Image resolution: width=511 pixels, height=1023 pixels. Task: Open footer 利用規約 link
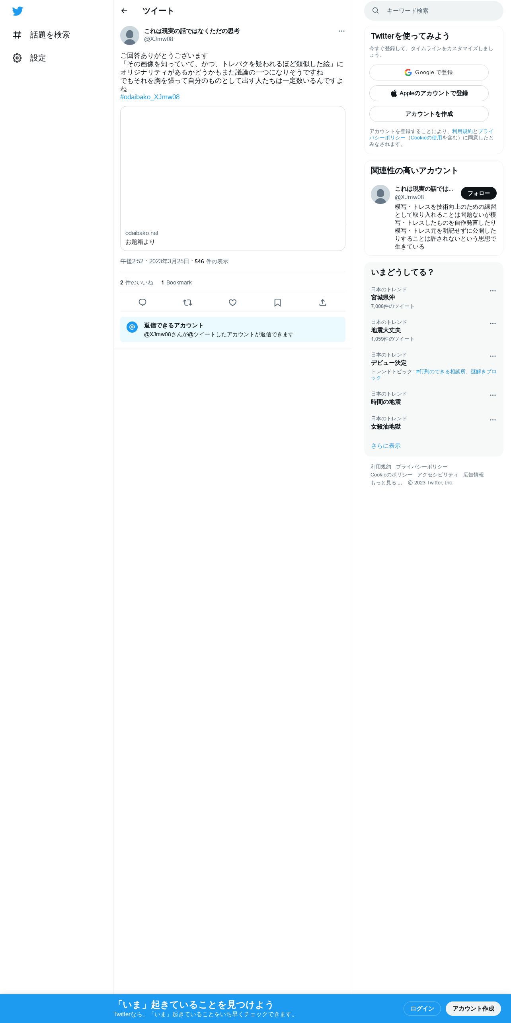coord(381,466)
